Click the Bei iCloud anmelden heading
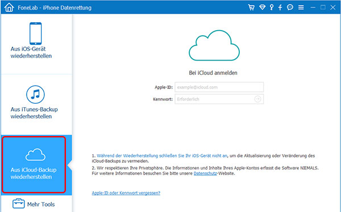The height and width of the screenshot is (212, 341). tap(213, 73)
